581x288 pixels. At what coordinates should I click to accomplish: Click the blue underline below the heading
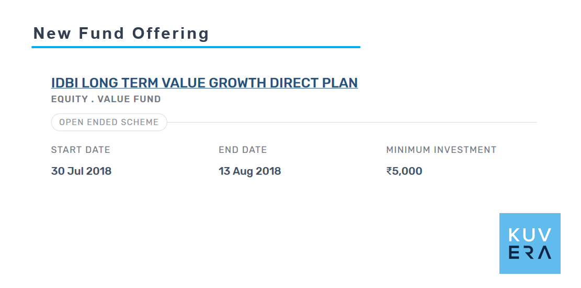(196, 47)
